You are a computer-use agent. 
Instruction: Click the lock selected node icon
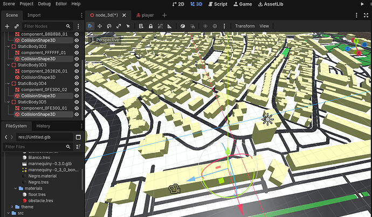click(x=150, y=26)
